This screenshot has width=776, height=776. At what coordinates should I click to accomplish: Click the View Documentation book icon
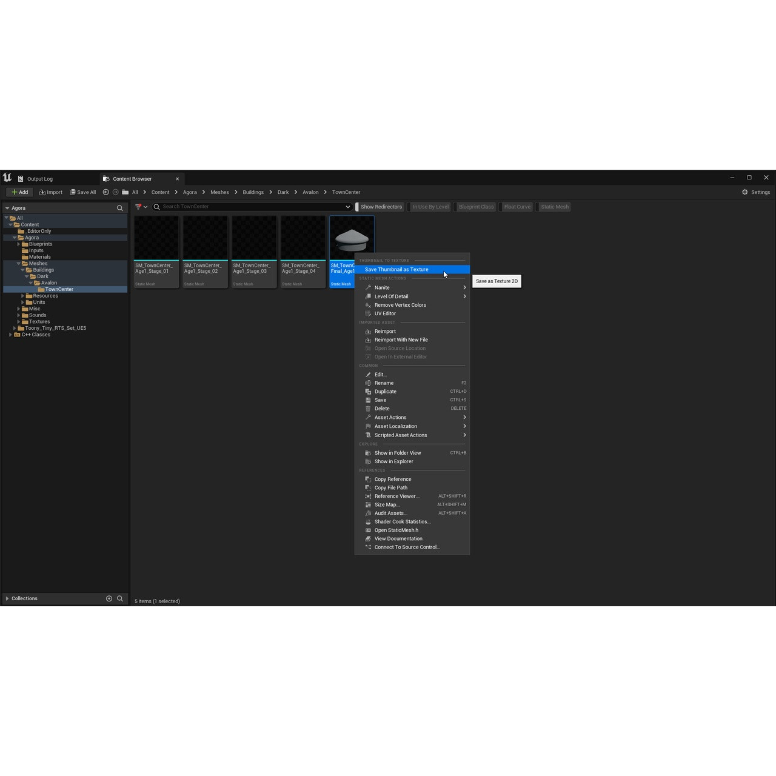368,538
